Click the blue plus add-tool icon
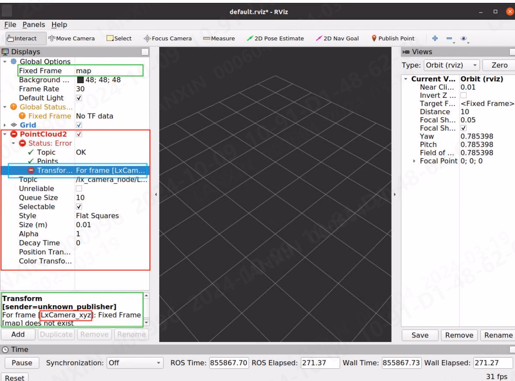The image size is (515, 381). click(x=435, y=38)
